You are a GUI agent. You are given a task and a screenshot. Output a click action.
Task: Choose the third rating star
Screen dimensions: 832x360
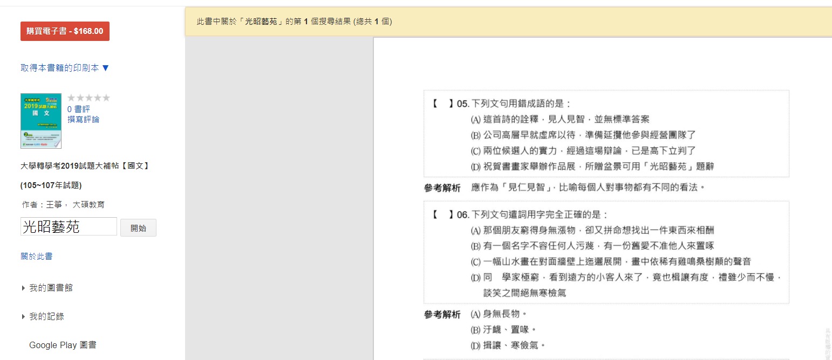[88, 98]
